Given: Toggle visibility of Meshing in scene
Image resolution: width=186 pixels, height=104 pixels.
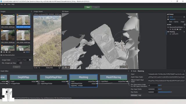Looking at the screenshot, I should click(168, 32).
